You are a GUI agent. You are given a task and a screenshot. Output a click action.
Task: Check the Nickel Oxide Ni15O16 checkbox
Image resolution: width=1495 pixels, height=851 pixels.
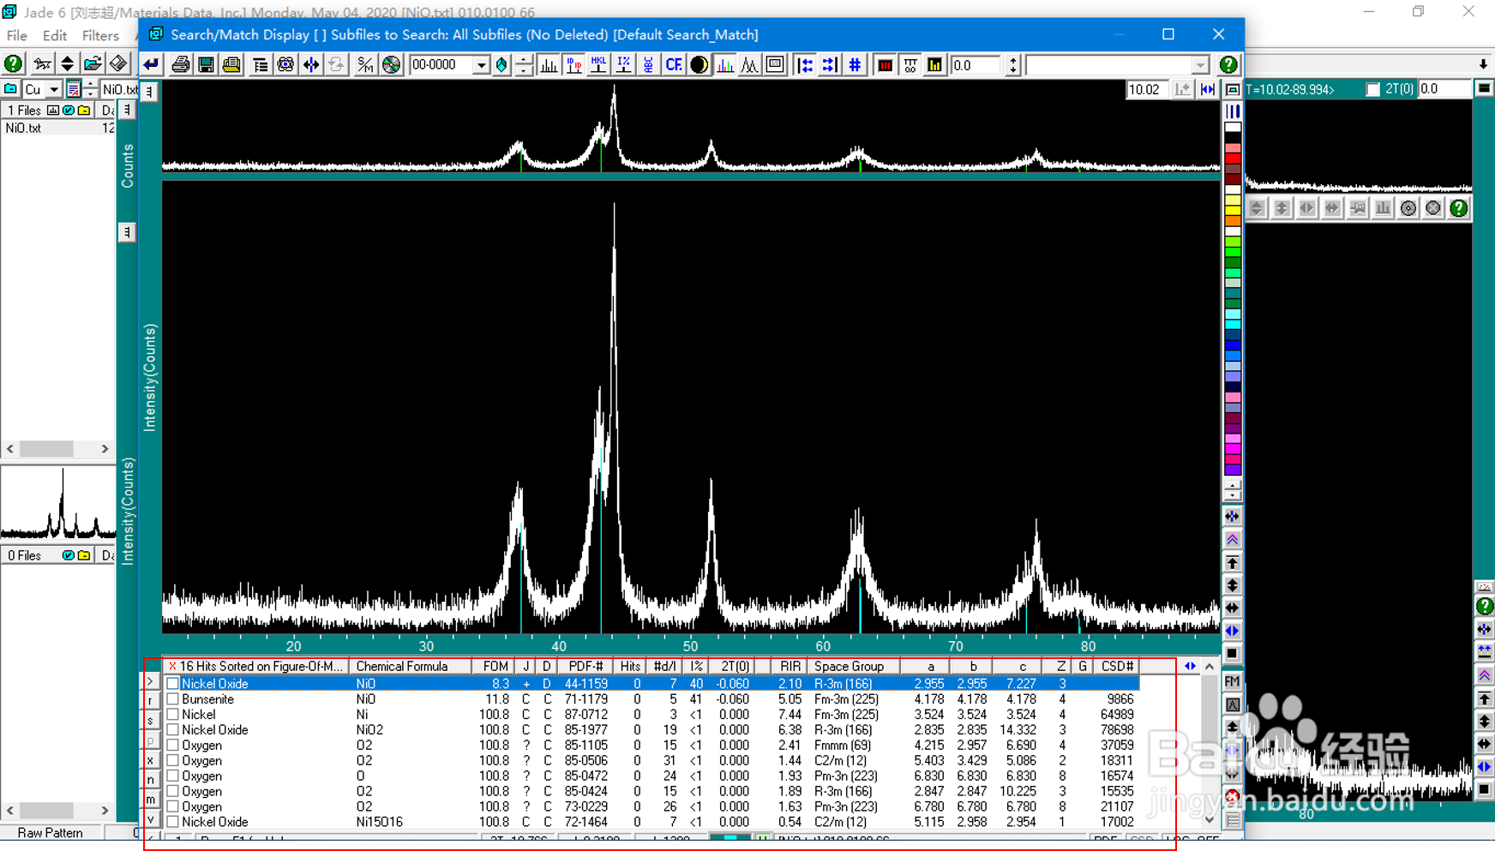[x=173, y=822]
